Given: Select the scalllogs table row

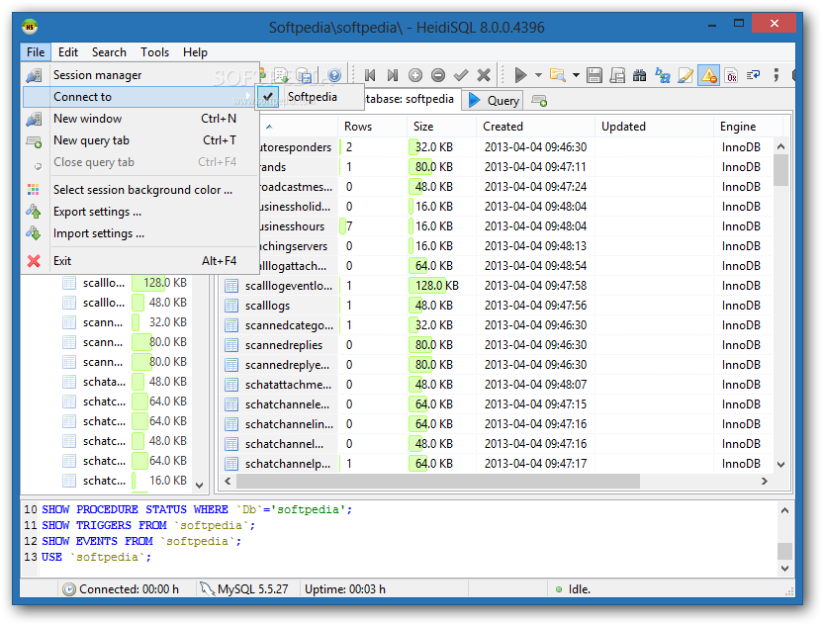Looking at the screenshot, I should [496, 306].
